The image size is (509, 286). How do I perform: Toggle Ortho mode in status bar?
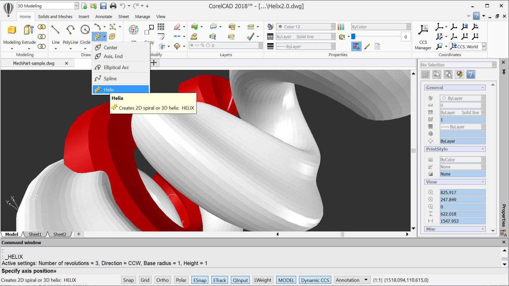(x=162, y=280)
